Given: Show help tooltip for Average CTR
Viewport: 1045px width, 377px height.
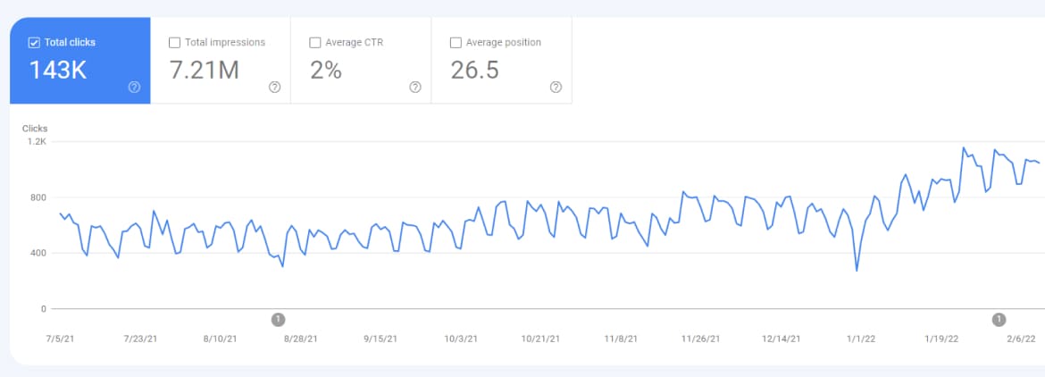Looking at the screenshot, I should [x=414, y=87].
